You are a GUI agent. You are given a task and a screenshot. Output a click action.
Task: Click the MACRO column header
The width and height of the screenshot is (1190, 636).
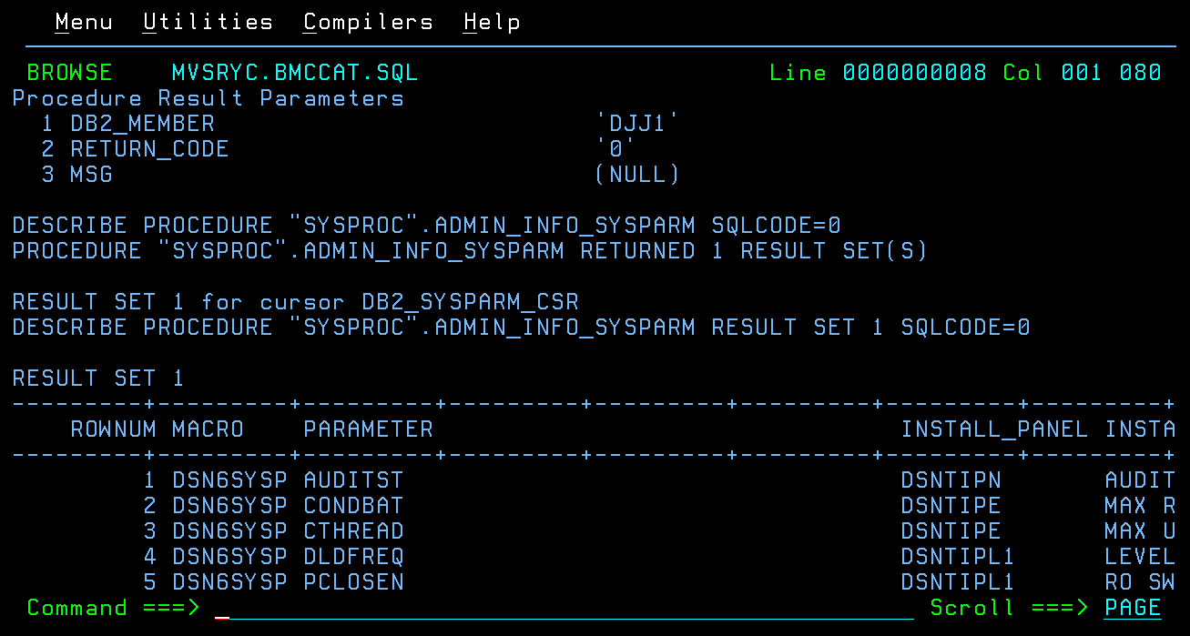point(208,429)
